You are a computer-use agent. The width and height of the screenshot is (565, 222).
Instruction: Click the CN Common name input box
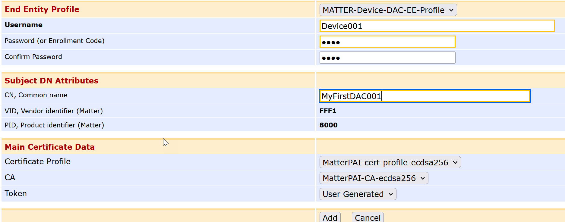pos(425,96)
